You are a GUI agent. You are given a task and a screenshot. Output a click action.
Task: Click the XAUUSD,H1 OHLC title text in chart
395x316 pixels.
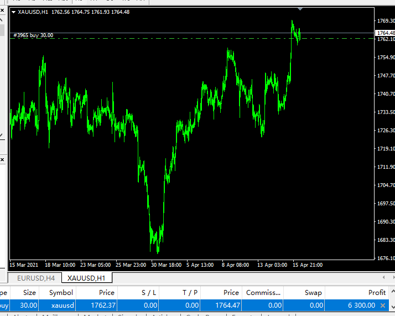click(x=74, y=12)
